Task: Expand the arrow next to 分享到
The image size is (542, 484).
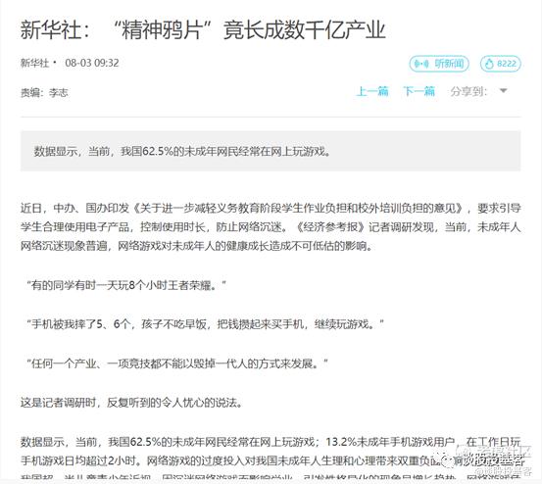Action: click(x=504, y=91)
